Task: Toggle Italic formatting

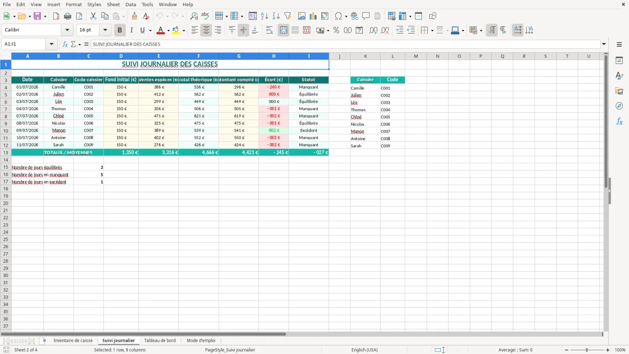Action: 131,30
